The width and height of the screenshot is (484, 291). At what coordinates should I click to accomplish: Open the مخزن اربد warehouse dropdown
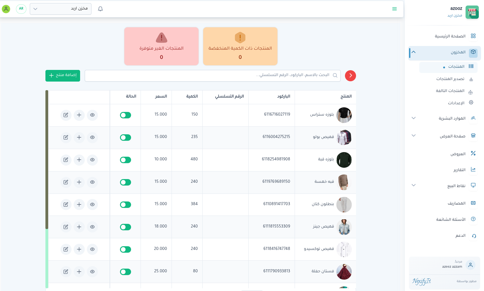[x=60, y=9]
